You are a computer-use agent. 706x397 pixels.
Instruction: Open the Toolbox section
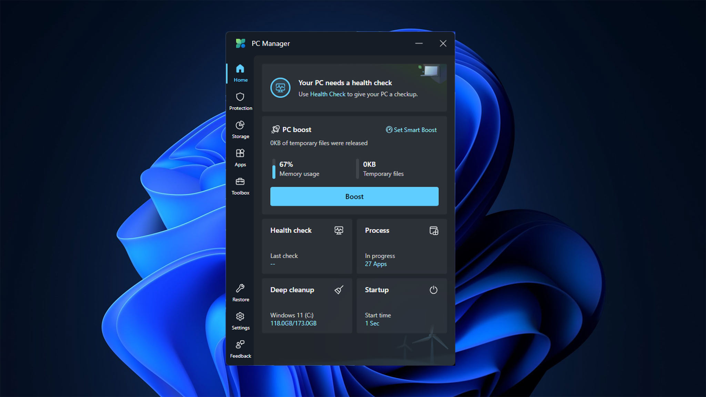240,186
